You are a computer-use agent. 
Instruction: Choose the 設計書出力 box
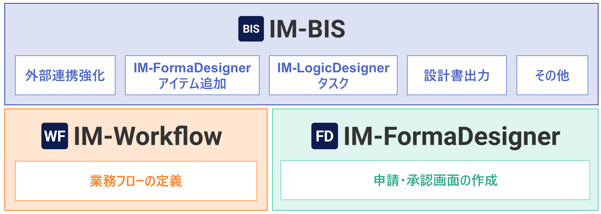[x=457, y=75]
